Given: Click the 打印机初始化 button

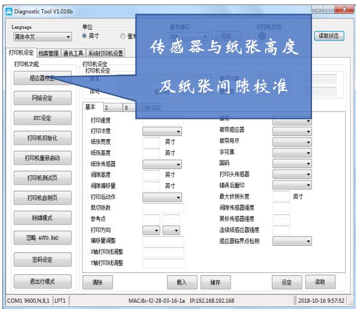Looking at the screenshot, I should (42, 138).
